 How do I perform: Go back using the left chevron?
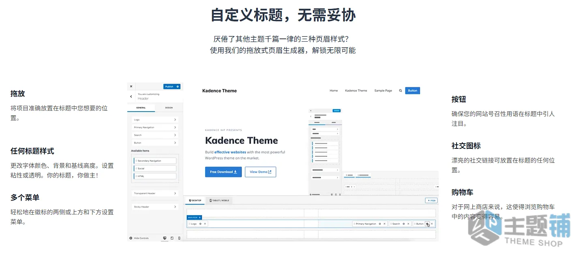tap(131, 97)
